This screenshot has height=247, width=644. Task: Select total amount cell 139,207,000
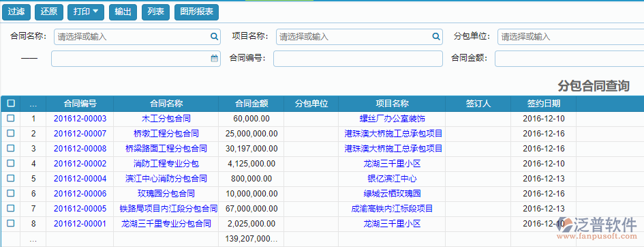251,239
